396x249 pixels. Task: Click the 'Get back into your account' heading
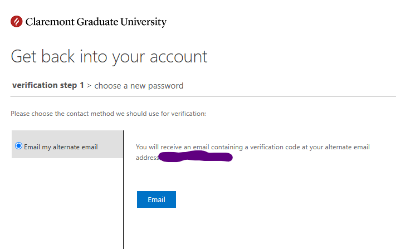[109, 57]
